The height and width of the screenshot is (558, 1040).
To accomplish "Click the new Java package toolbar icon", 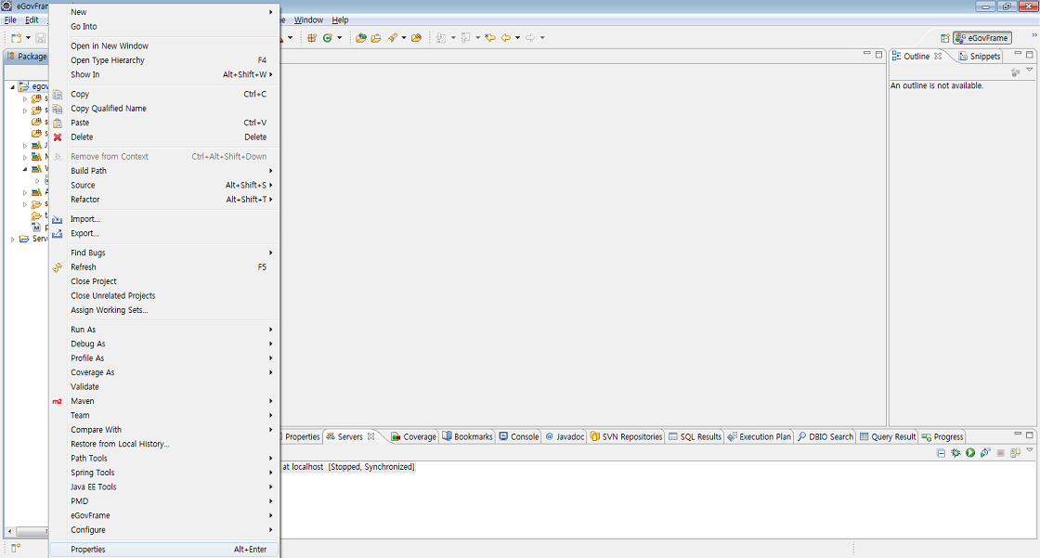I will pyautogui.click(x=312, y=38).
